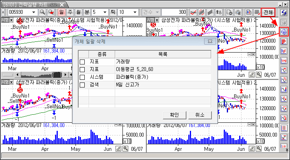The image size is (290, 160).
Task: Click the grid layout icon left of 전체
Action: point(257,12)
